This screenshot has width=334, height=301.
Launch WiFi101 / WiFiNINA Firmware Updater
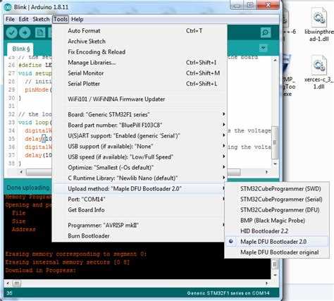tap(140, 99)
